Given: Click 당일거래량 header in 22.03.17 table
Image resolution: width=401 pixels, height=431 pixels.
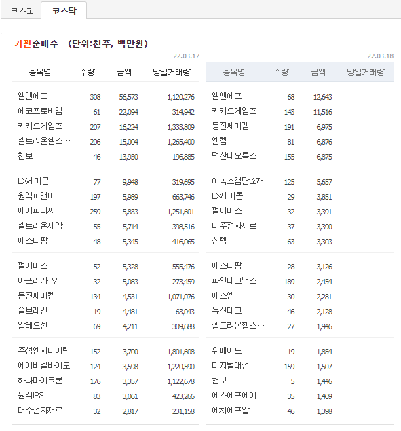Looking at the screenshot, I should pyautogui.click(x=172, y=73).
